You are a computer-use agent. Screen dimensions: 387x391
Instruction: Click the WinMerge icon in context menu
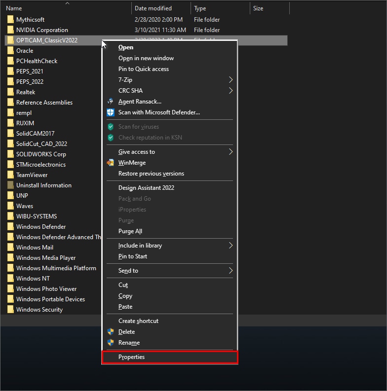[111, 163]
